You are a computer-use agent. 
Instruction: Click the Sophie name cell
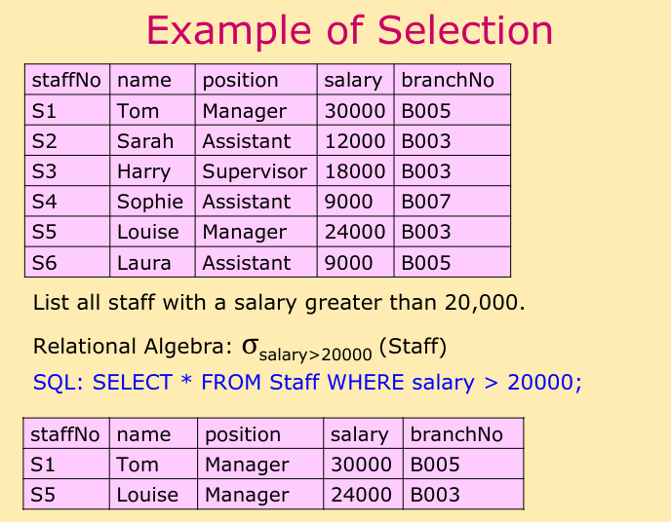[149, 202]
